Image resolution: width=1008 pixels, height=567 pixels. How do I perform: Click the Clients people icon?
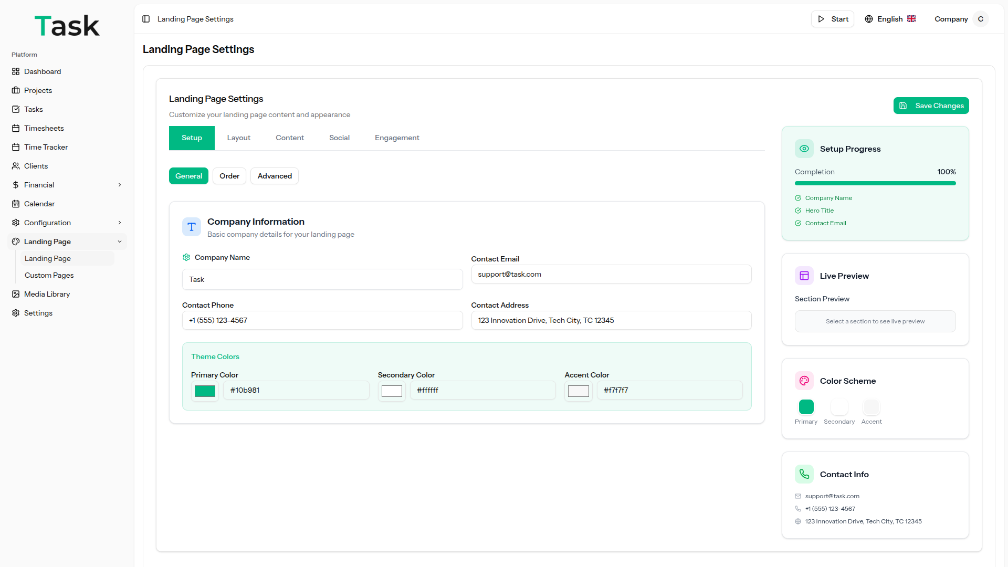click(x=16, y=166)
